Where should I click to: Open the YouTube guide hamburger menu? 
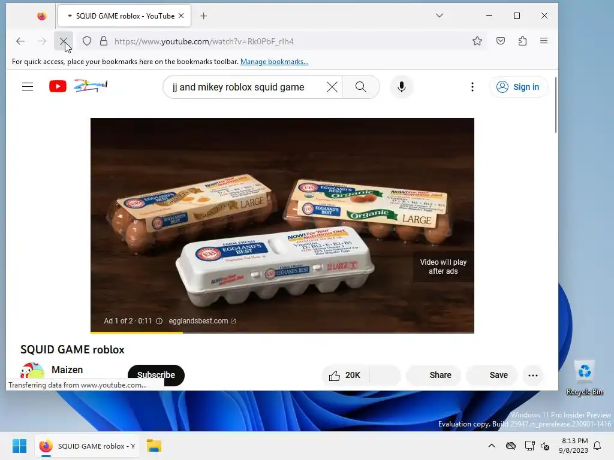click(28, 86)
